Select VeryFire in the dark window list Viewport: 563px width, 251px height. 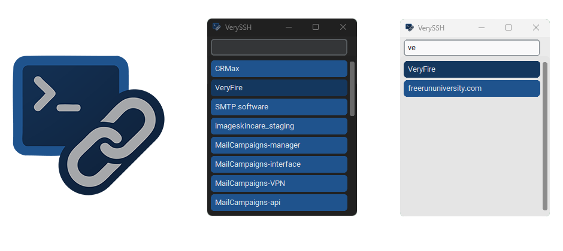click(279, 88)
